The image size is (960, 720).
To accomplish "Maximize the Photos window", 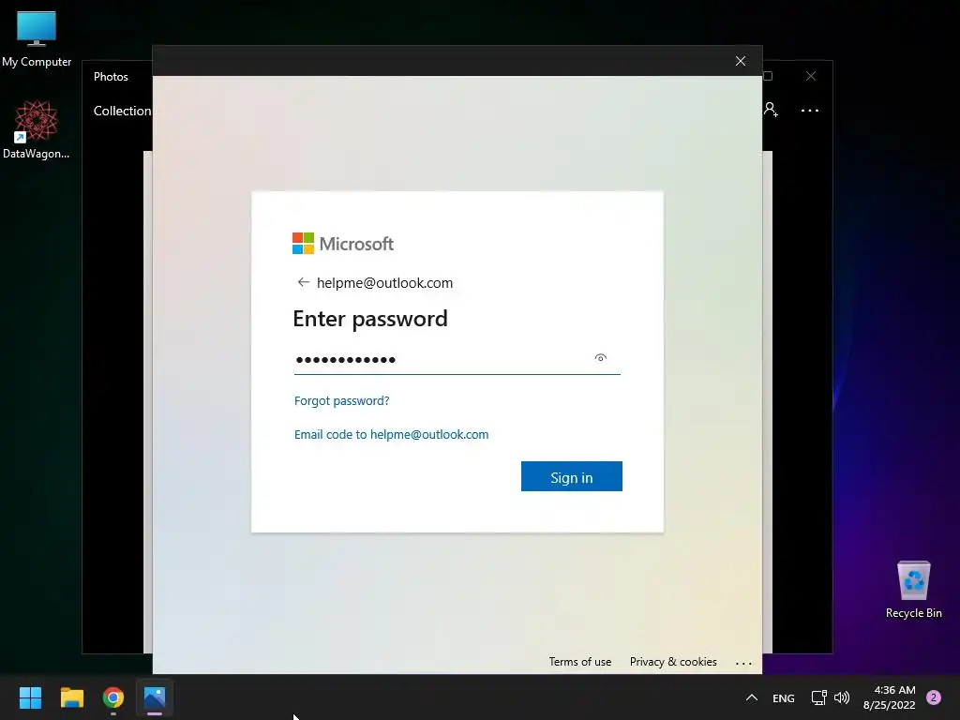I will tap(768, 76).
